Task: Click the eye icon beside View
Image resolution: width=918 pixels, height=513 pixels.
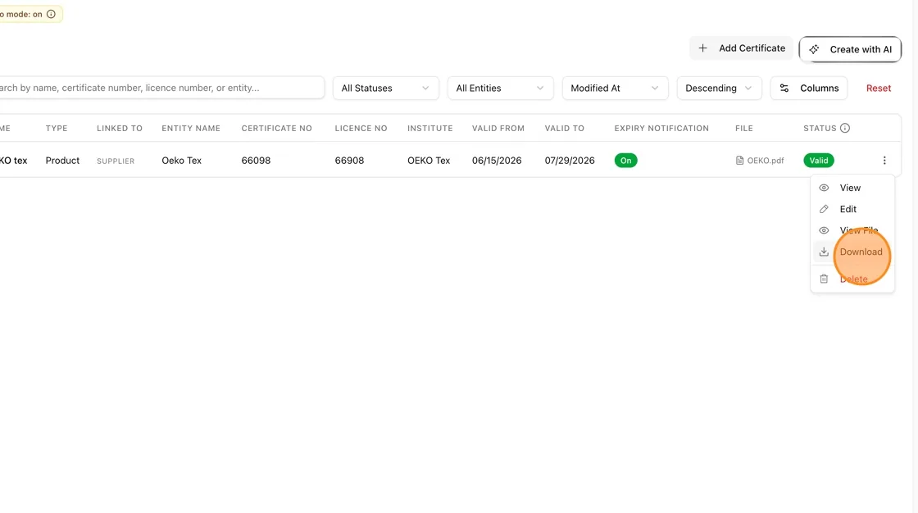Action: pos(824,188)
